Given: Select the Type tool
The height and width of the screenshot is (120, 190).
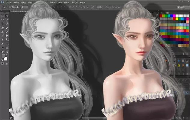Looking at the screenshot, I should click(x=7, y=44).
